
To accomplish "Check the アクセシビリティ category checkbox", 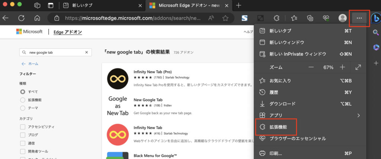I will (x=23, y=127).
